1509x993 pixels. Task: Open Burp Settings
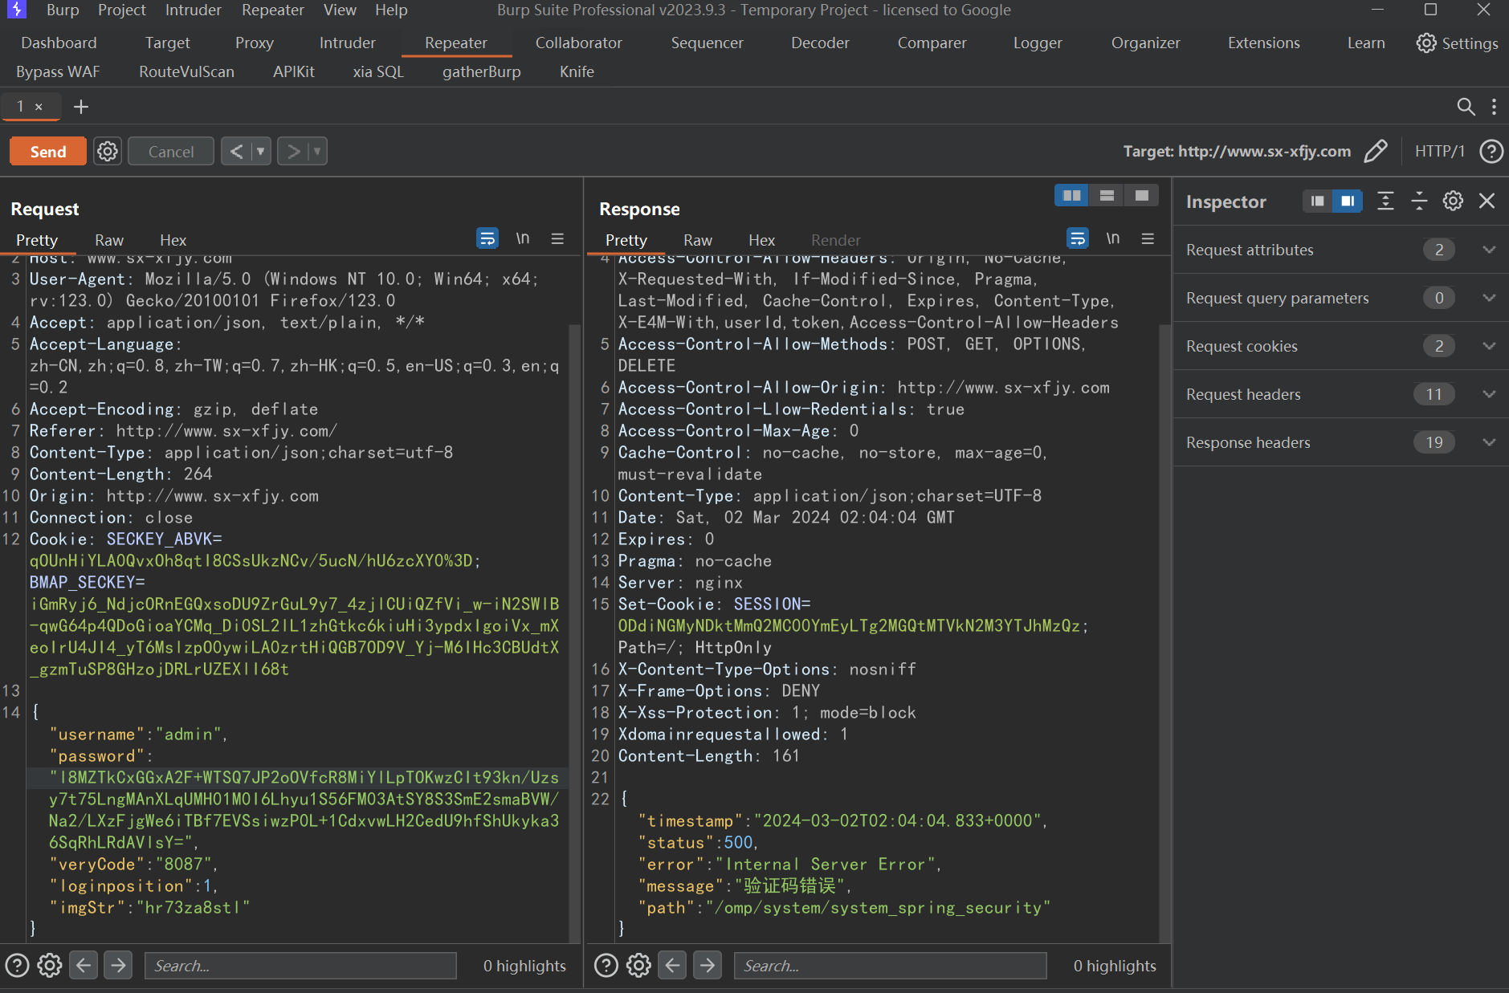(1457, 43)
